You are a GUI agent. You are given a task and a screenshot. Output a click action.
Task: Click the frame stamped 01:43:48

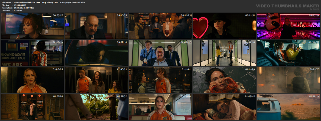(x=224, y=107)
